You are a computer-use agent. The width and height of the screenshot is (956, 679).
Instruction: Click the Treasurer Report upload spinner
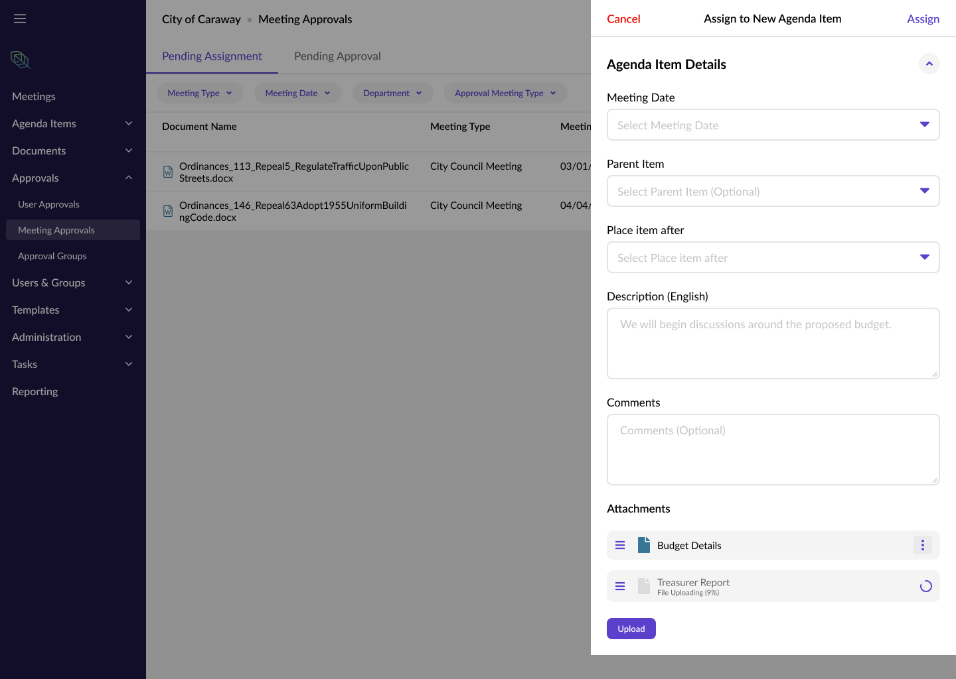pyautogui.click(x=926, y=586)
